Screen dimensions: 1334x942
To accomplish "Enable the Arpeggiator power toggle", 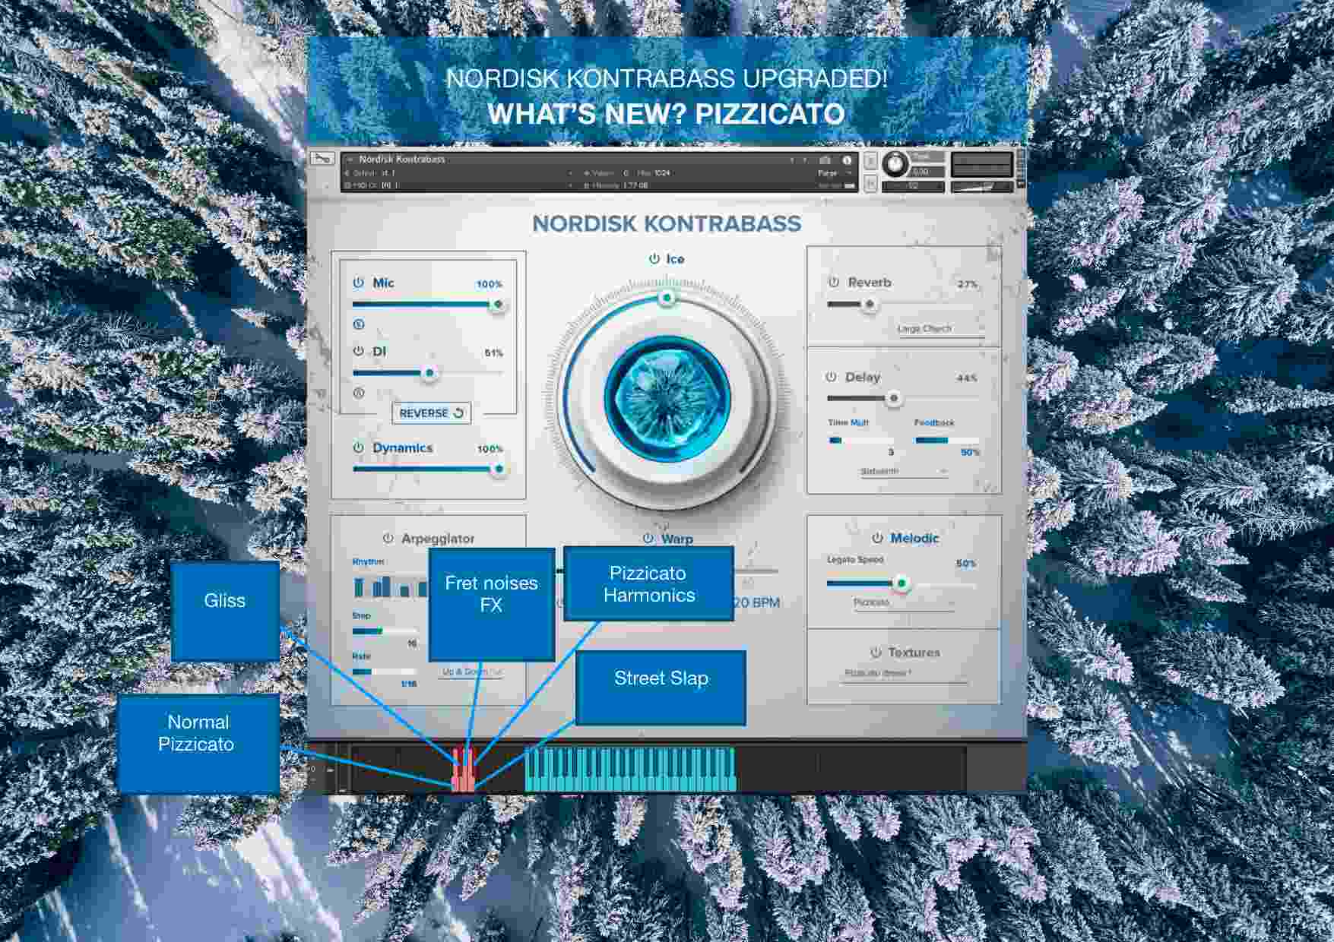I will [388, 538].
